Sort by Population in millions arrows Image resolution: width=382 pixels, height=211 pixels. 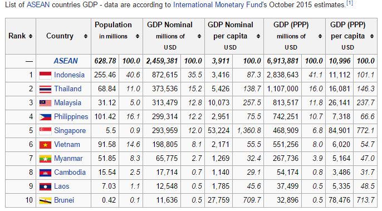(138, 36)
